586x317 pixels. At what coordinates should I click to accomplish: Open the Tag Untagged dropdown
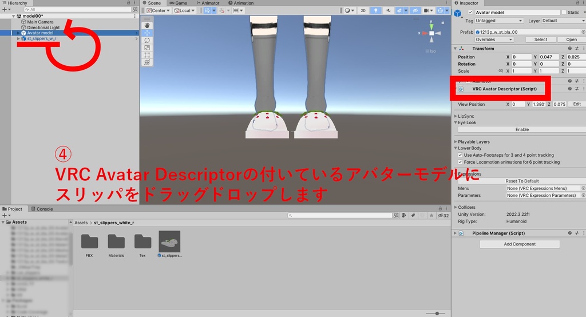click(x=498, y=21)
